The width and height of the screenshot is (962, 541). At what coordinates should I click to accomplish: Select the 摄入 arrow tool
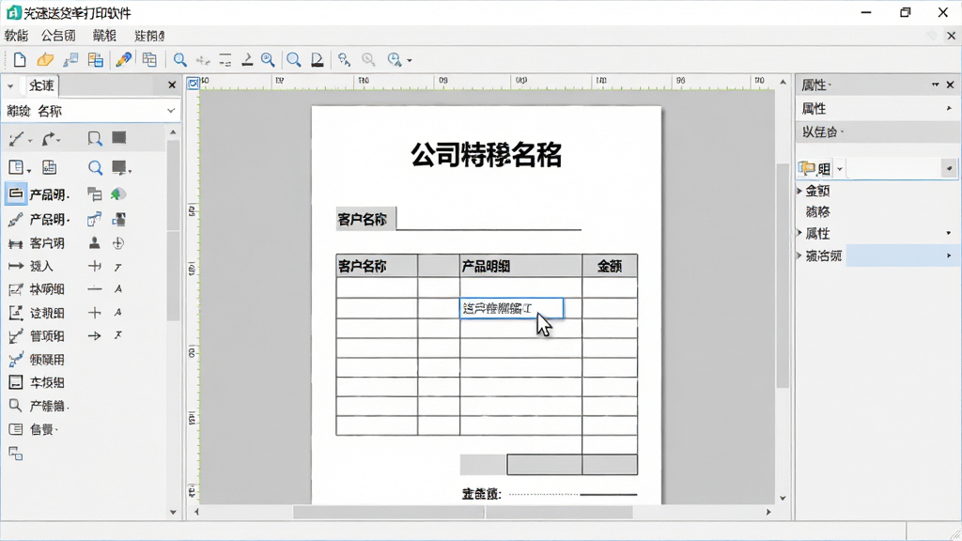coord(31,266)
